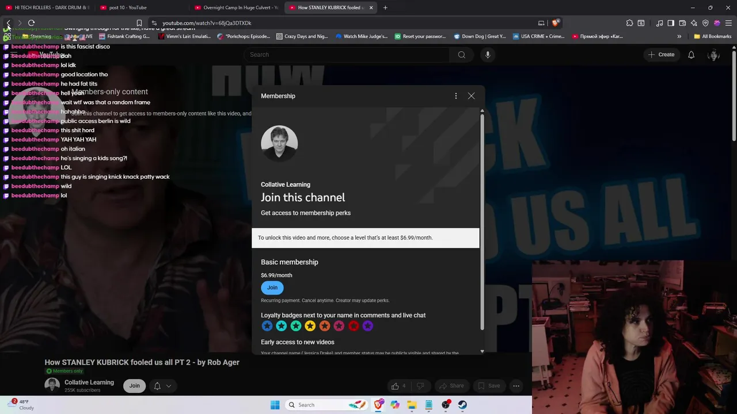
Task: Bookmark this page icon in toolbar
Action: (139, 23)
